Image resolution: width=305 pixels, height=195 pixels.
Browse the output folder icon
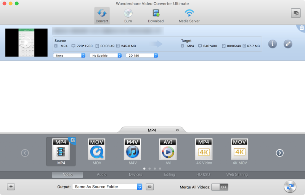pyautogui.click(x=149, y=187)
